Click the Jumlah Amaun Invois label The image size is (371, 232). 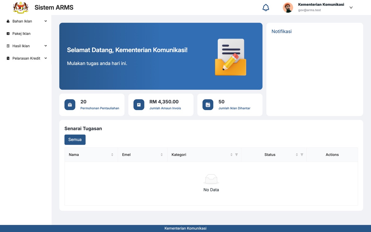point(165,108)
